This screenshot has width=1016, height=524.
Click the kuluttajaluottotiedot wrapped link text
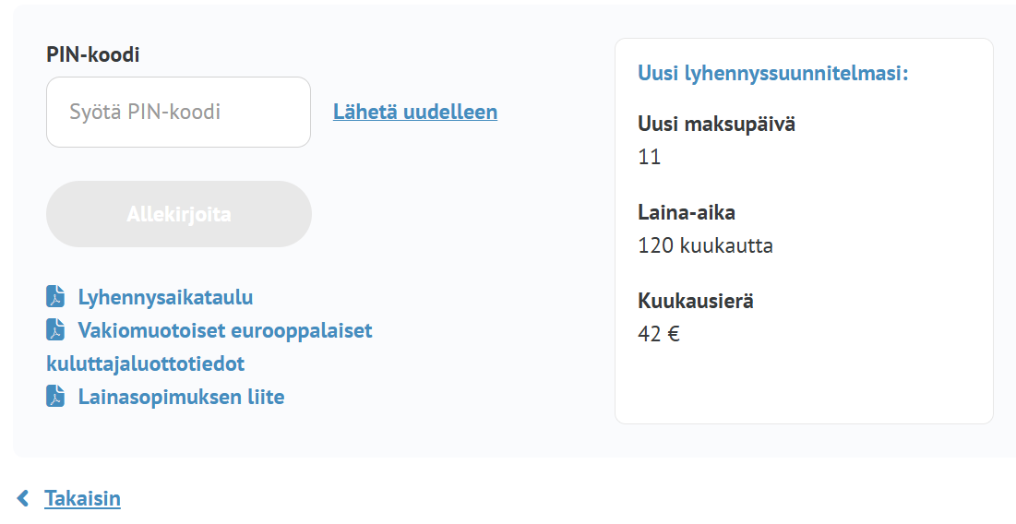[x=145, y=363]
